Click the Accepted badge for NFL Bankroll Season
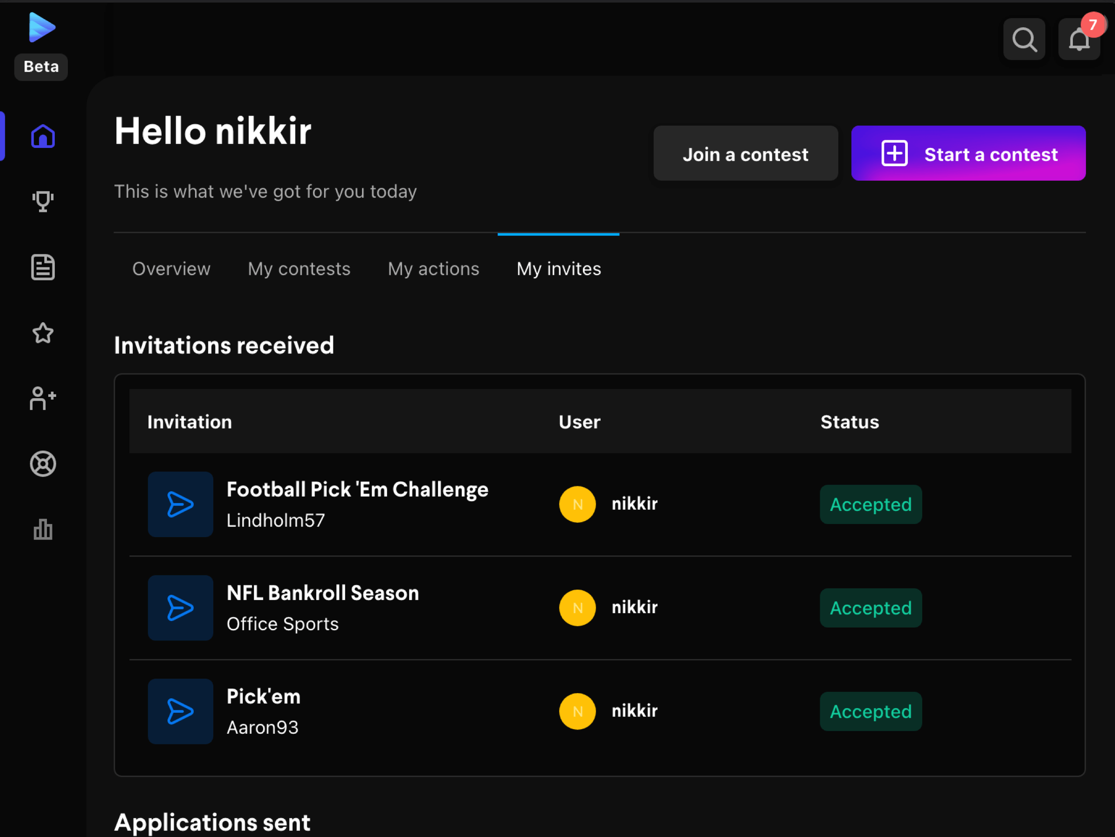1115x837 pixels. click(x=870, y=607)
